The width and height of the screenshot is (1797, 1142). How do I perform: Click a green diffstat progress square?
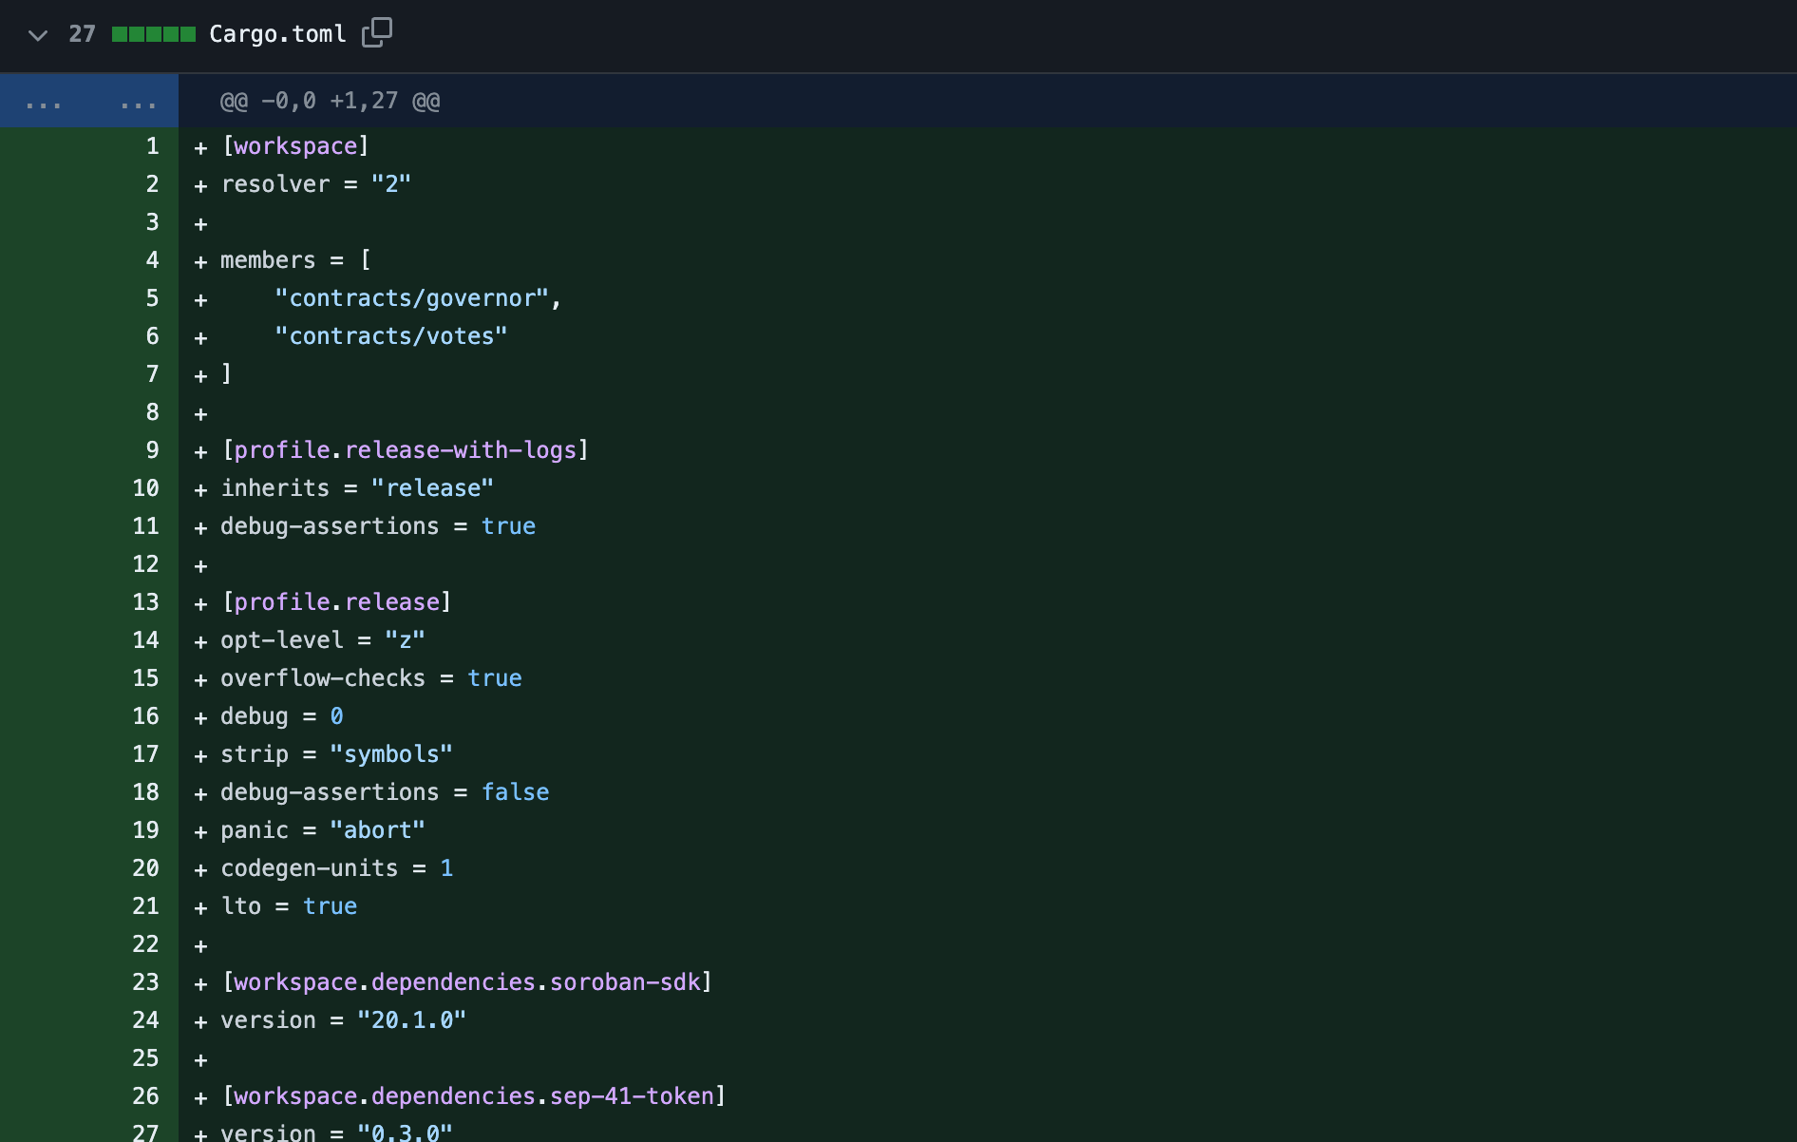pyautogui.click(x=152, y=33)
